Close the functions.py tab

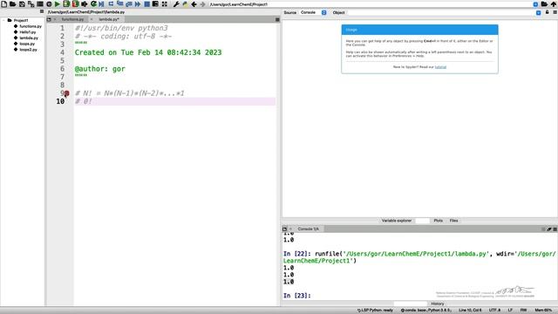pos(55,19)
